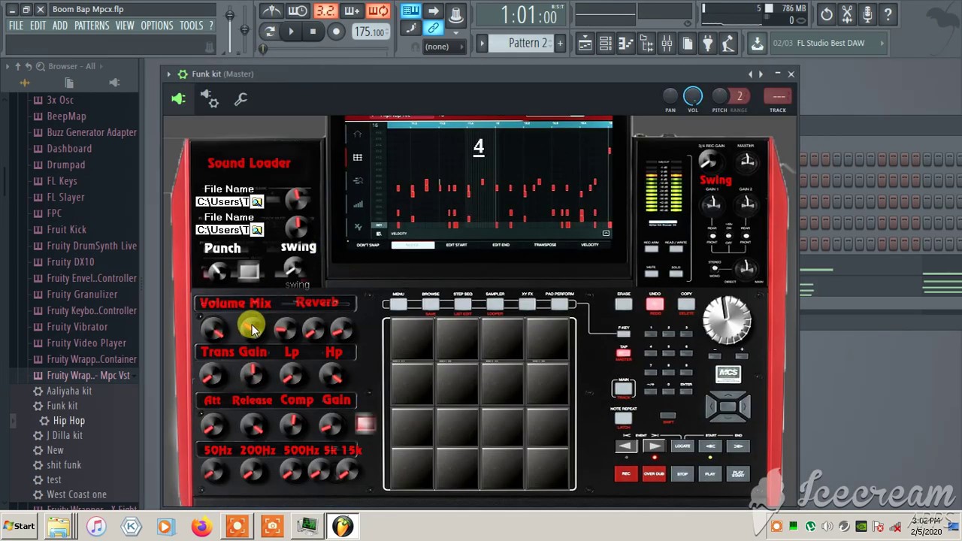The height and width of the screenshot is (541, 962).
Task: Click the tempo 175.100 field
Action: pyautogui.click(x=370, y=32)
